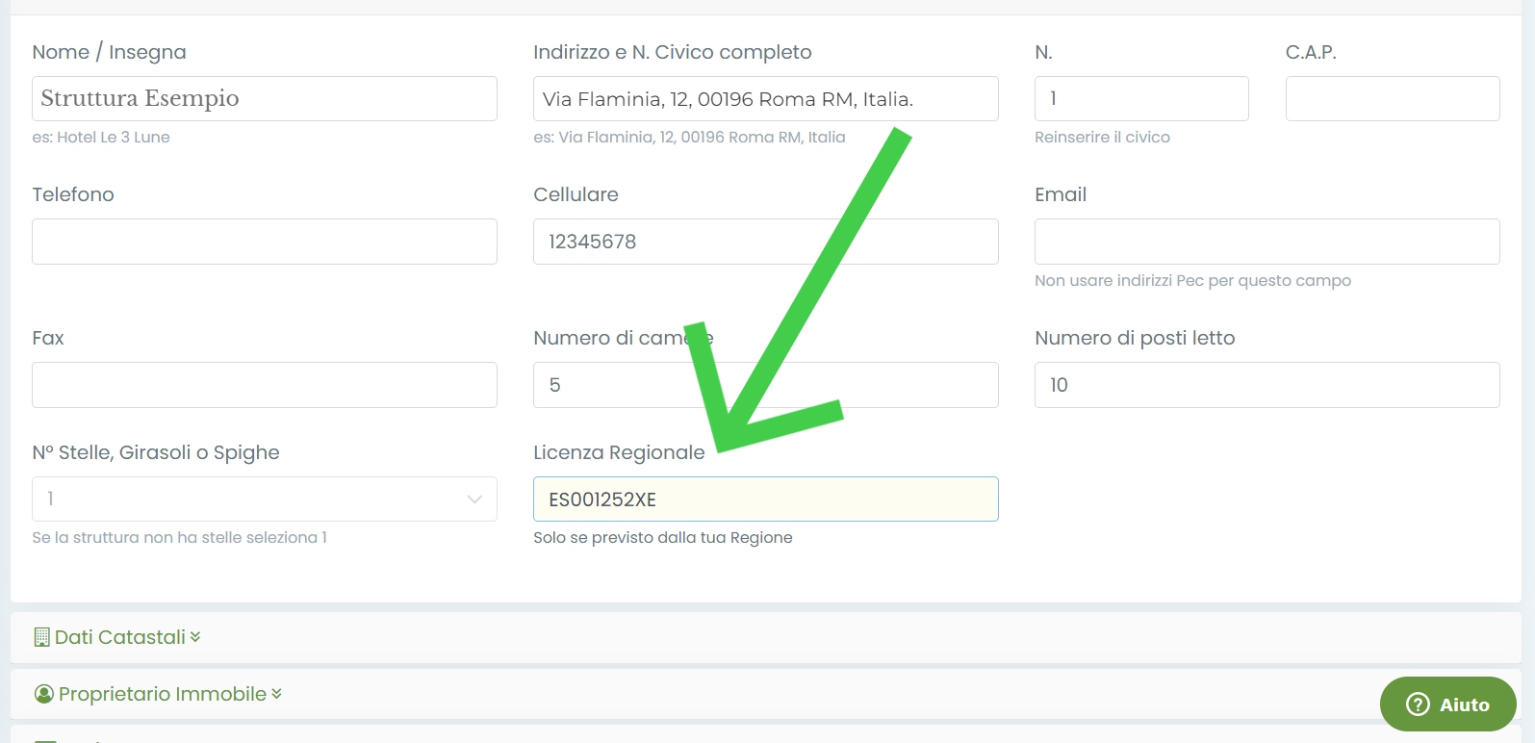
Task: Select the Indirizzo e N. Civico field
Action: 765,98
